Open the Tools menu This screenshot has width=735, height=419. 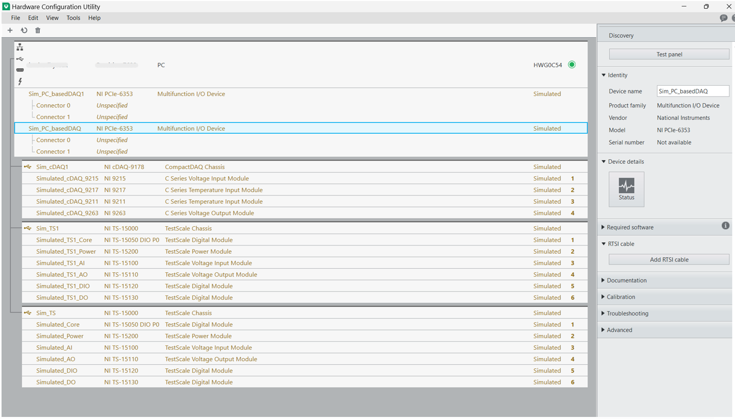click(x=73, y=18)
